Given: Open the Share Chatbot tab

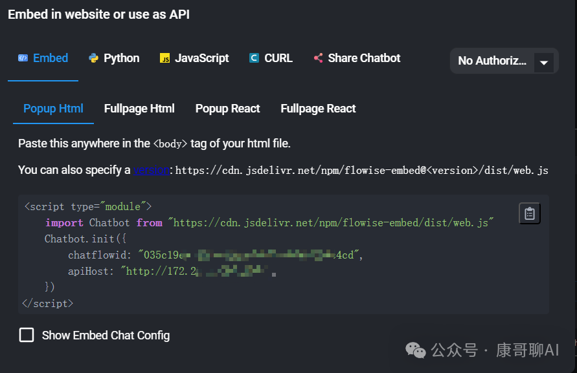Looking at the screenshot, I should tap(357, 58).
